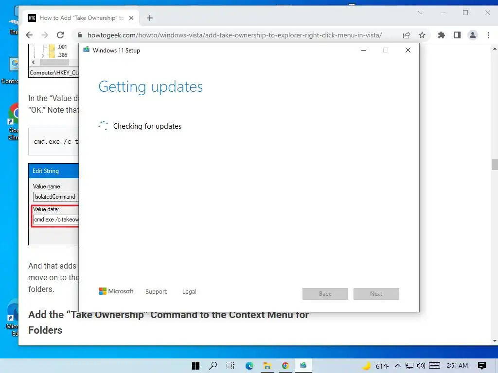Share this page via Chrome share icon

(x=407, y=35)
